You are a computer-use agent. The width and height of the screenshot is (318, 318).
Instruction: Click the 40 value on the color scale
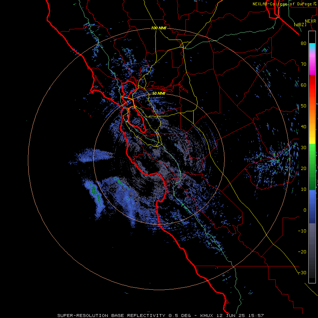(304, 127)
